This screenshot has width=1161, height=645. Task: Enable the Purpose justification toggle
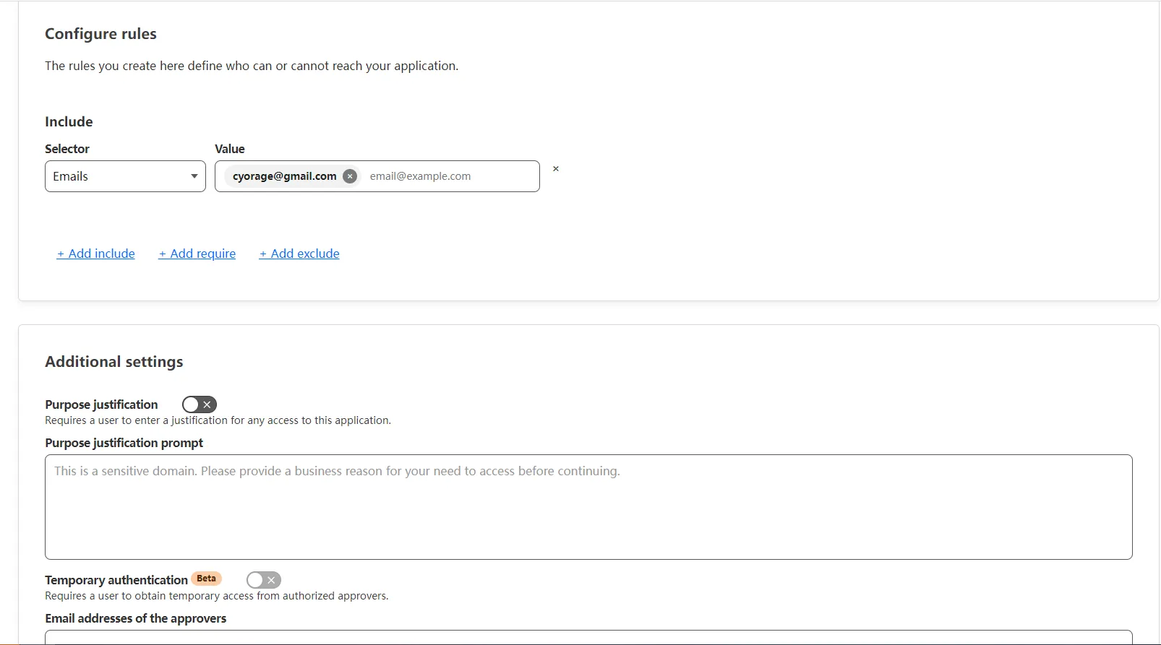(x=199, y=404)
